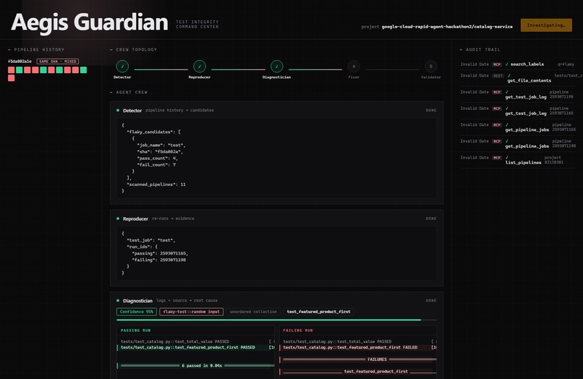Viewport: 583px width, 379px height.
Task: Click the green status dot beside Detector card title
Action: [118, 110]
